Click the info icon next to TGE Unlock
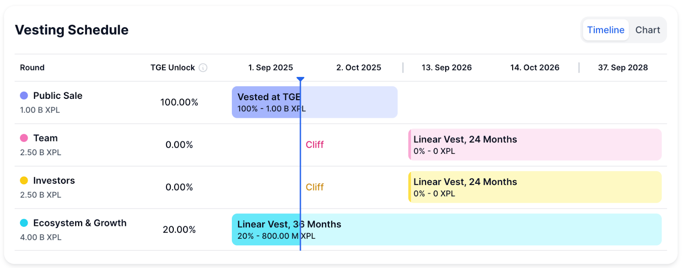The height and width of the screenshot is (268, 683). click(203, 67)
